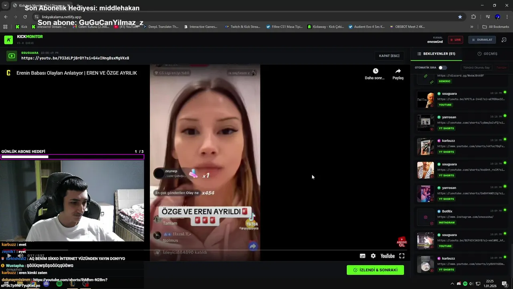This screenshot has height=289, width=513.
Task: Click the faded Temizle button
Action: point(501,67)
